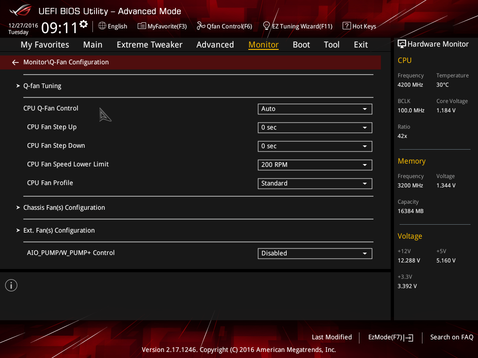The image size is (478, 358).
Task: Open the Search on FAQ link
Action: point(451,337)
